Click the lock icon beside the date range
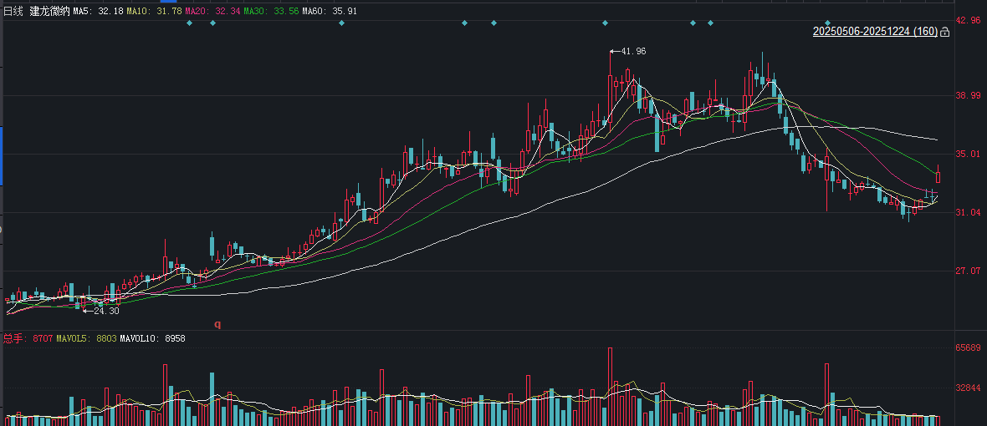The image size is (987, 426). [x=944, y=32]
